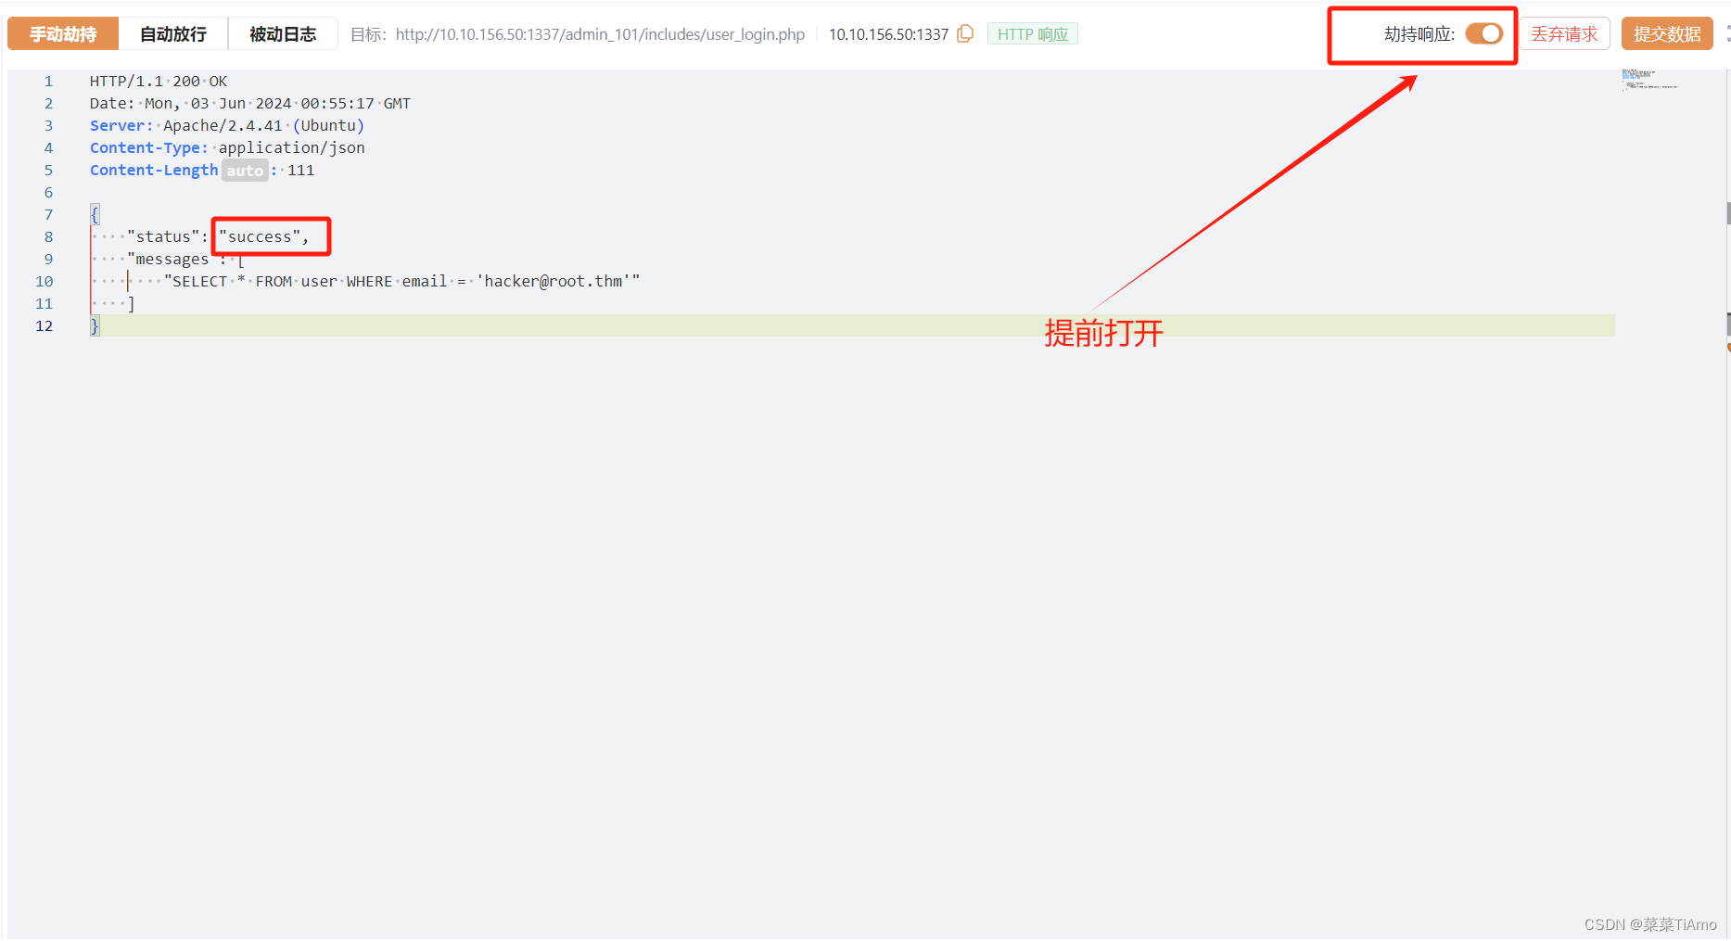Click the code minimap thumbnail
Viewport: 1731px width, 941px height.
[x=1649, y=79]
